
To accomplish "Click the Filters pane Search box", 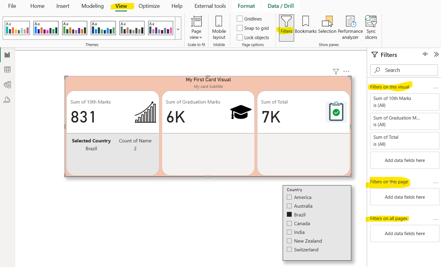I will (404, 70).
